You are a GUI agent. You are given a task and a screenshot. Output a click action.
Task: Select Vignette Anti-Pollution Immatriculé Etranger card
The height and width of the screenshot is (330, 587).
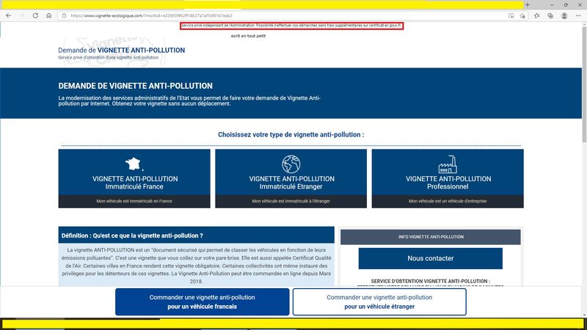pos(291,178)
